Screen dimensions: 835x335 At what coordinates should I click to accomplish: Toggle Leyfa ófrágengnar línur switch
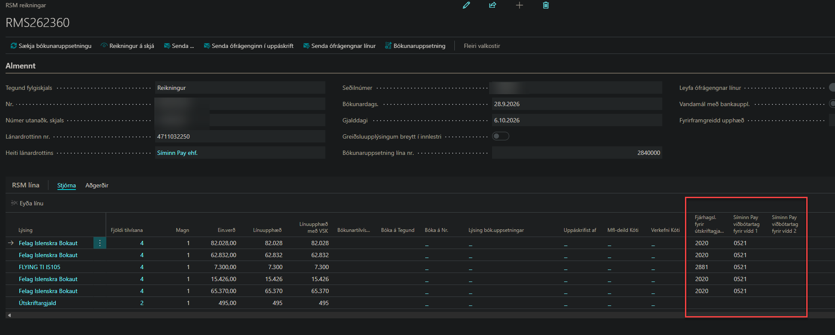(x=832, y=87)
